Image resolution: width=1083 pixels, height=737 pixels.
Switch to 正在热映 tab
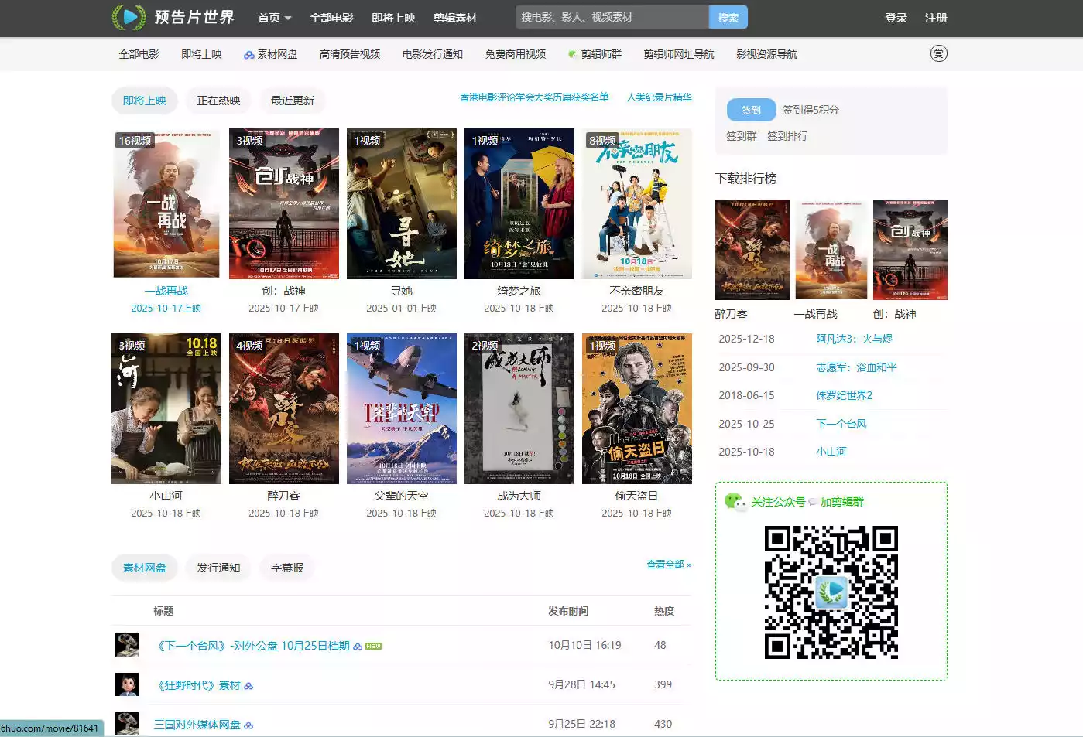[218, 101]
